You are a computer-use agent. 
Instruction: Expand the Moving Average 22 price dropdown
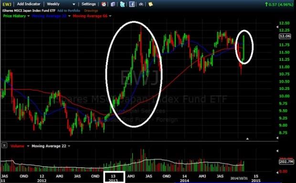click(x=69, y=16)
